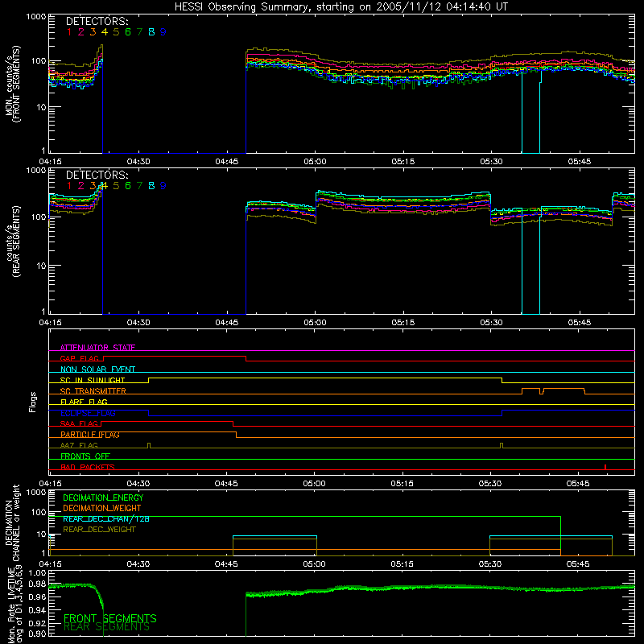Click detector 5 in the rear segments legend
This screenshot has width=644, height=644.
[x=116, y=186]
